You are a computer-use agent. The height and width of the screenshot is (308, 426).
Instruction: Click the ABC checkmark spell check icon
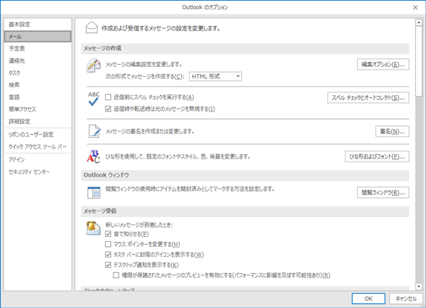[94, 99]
